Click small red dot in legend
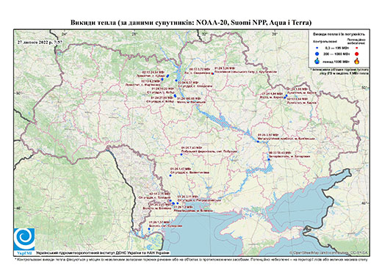 point(356,48)
